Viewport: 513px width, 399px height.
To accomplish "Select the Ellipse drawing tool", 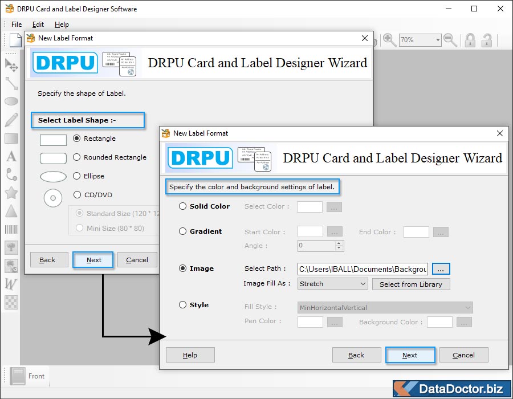I will (x=11, y=100).
